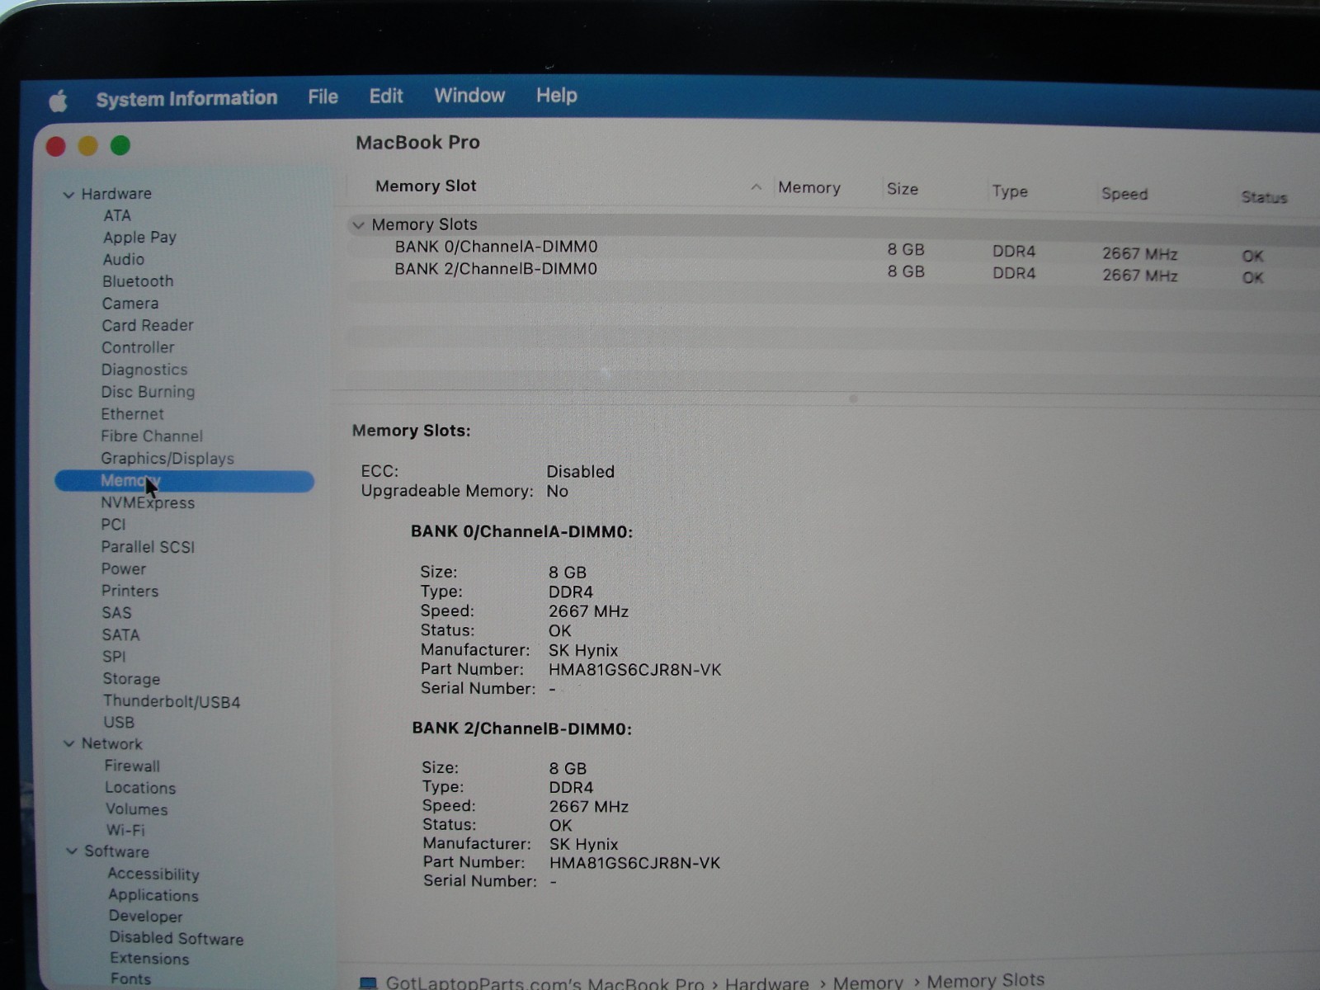The image size is (1320, 990).
Task: Select PCI in the sidebar
Action: tap(113, 525)
